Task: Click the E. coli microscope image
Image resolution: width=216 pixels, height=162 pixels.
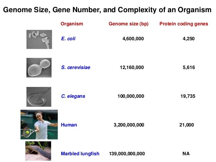Action: tap(39, 39)
